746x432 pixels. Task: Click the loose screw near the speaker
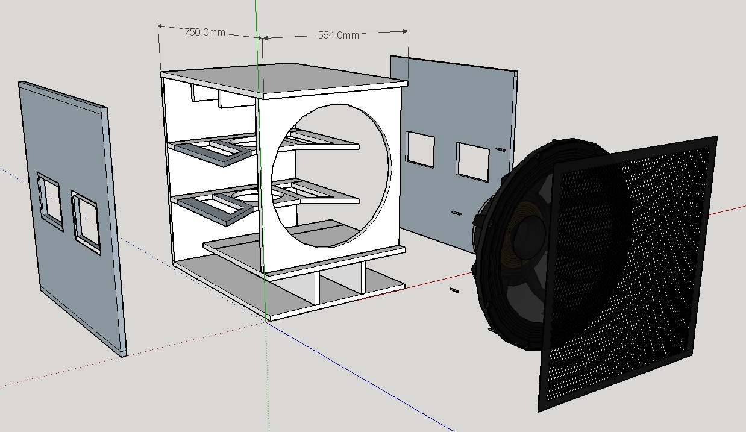[x=454, y=290]
